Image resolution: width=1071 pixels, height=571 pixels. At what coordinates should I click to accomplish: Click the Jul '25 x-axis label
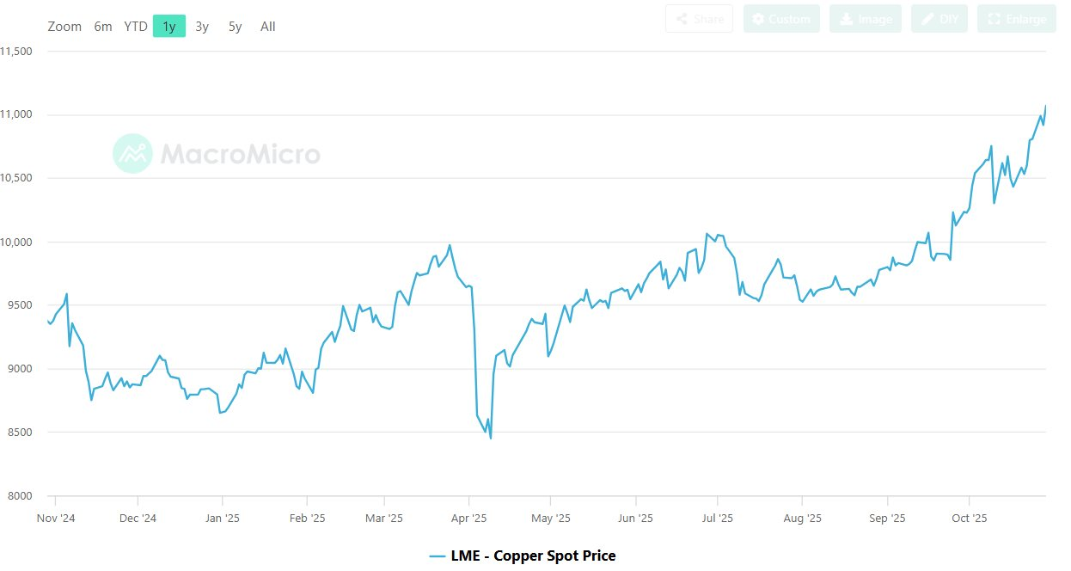717,519
